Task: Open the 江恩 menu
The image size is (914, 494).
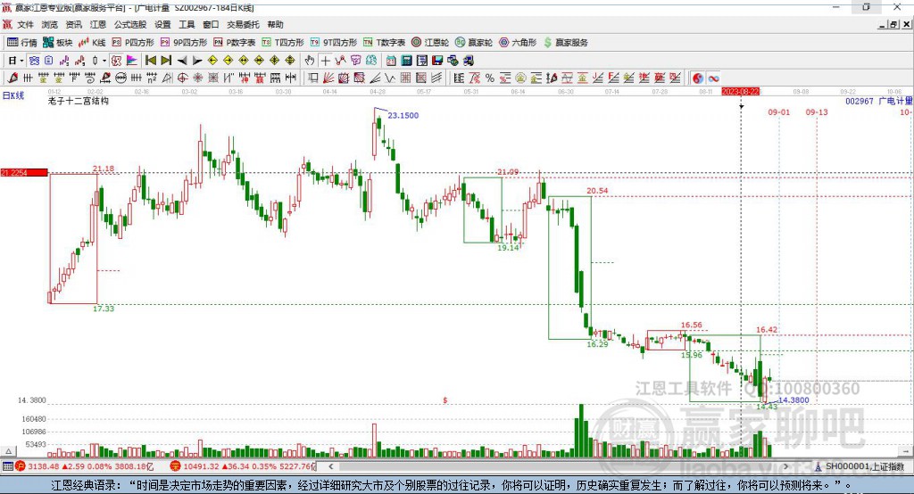Action: pyautogui.click(x=98, y=24)
